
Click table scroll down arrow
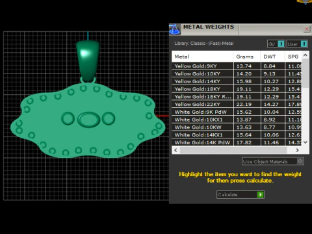pyautogui.click(x=305, y=142)
